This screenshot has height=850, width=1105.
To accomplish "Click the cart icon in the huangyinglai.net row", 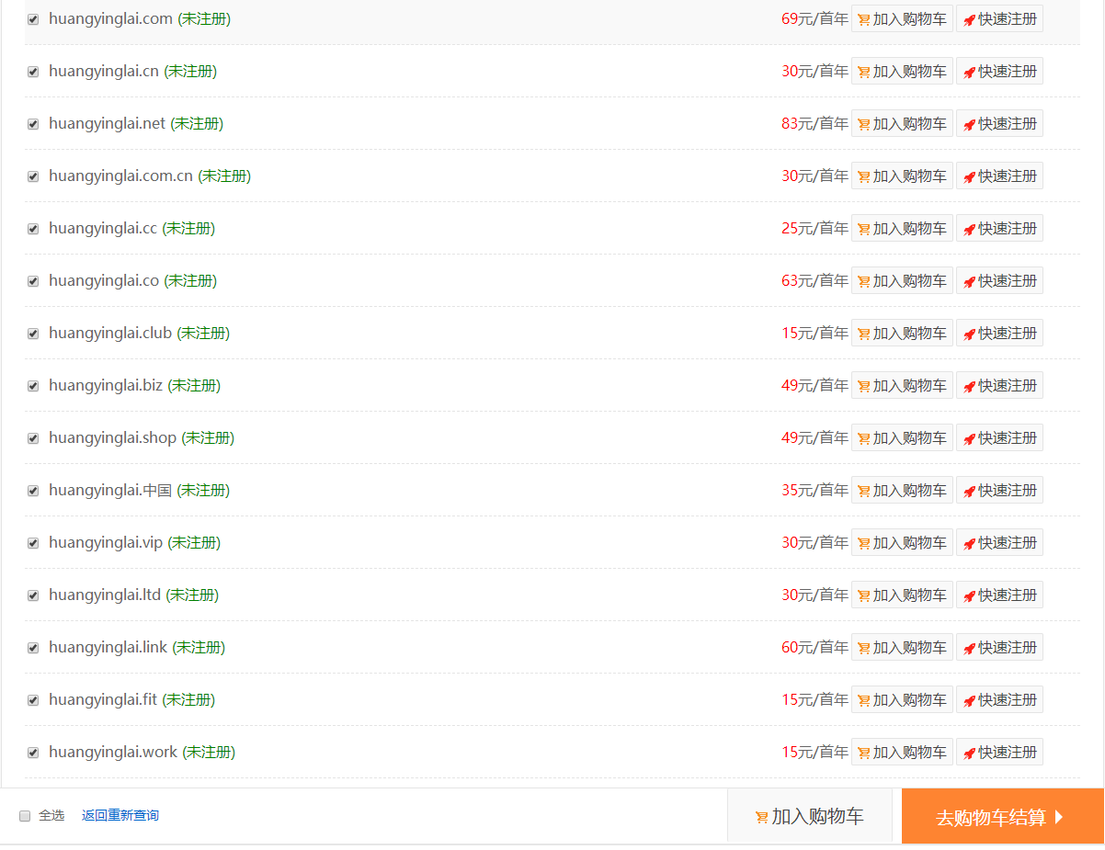I will 863,124.
